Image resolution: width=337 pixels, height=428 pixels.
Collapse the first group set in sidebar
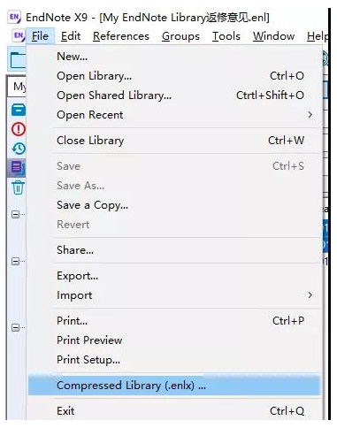15,214
